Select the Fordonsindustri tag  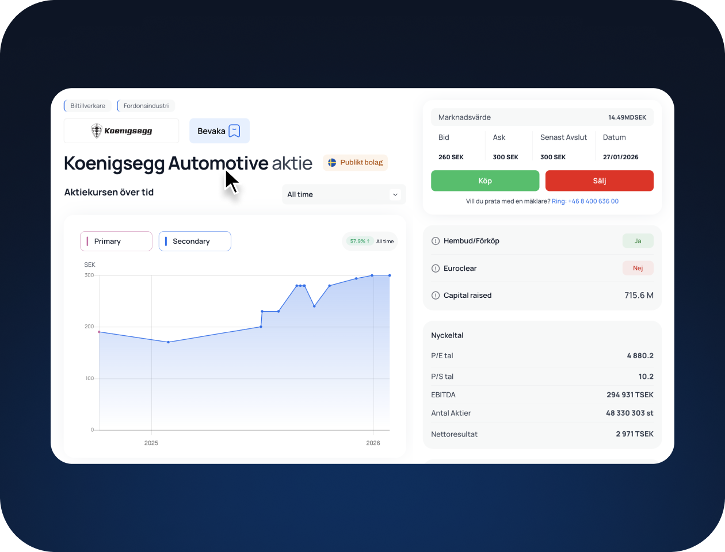146,106
